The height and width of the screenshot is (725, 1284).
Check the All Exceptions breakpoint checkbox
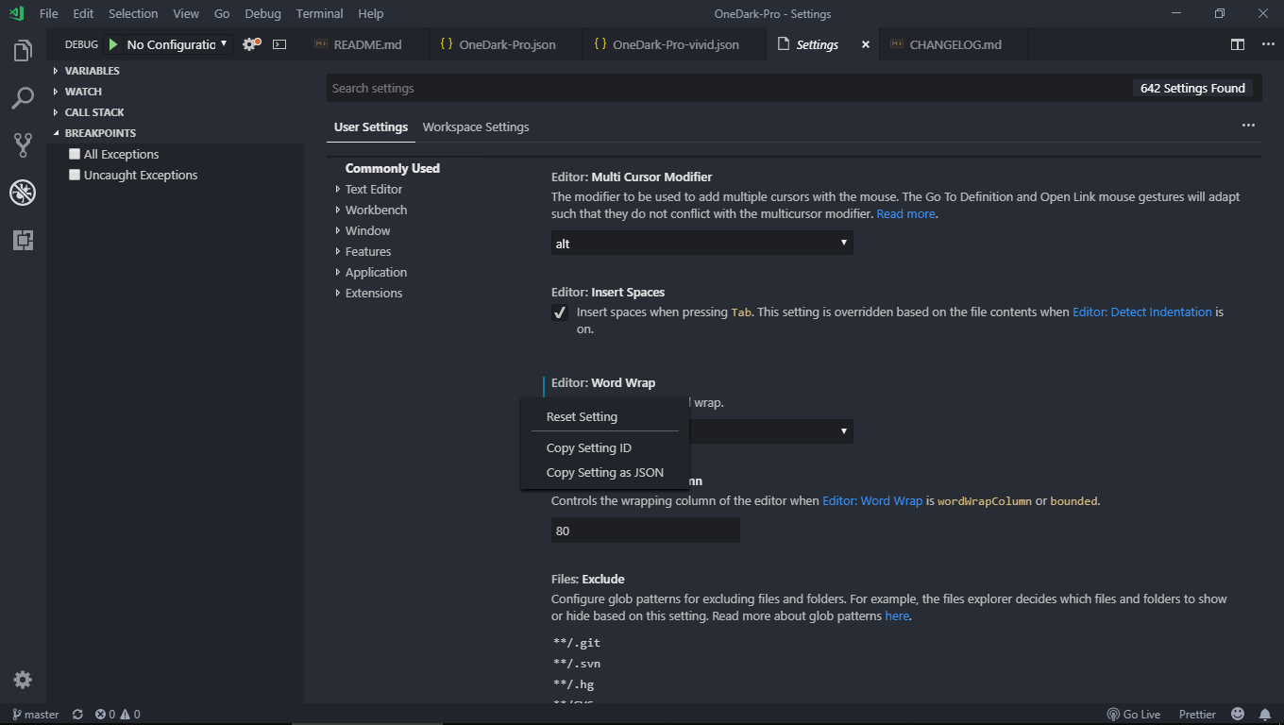[73, 154]
